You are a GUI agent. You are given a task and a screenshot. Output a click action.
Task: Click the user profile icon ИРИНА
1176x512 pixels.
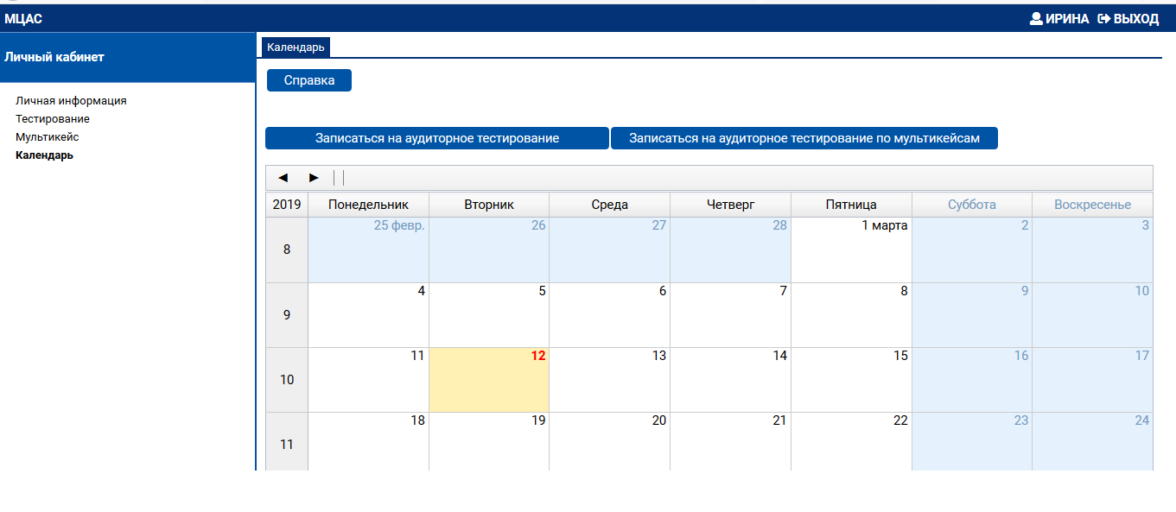[x=1036, y=19]
